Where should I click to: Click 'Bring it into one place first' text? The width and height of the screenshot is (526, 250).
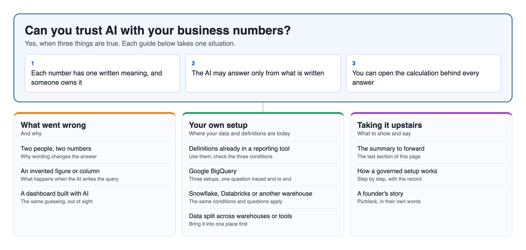(218, 224)
